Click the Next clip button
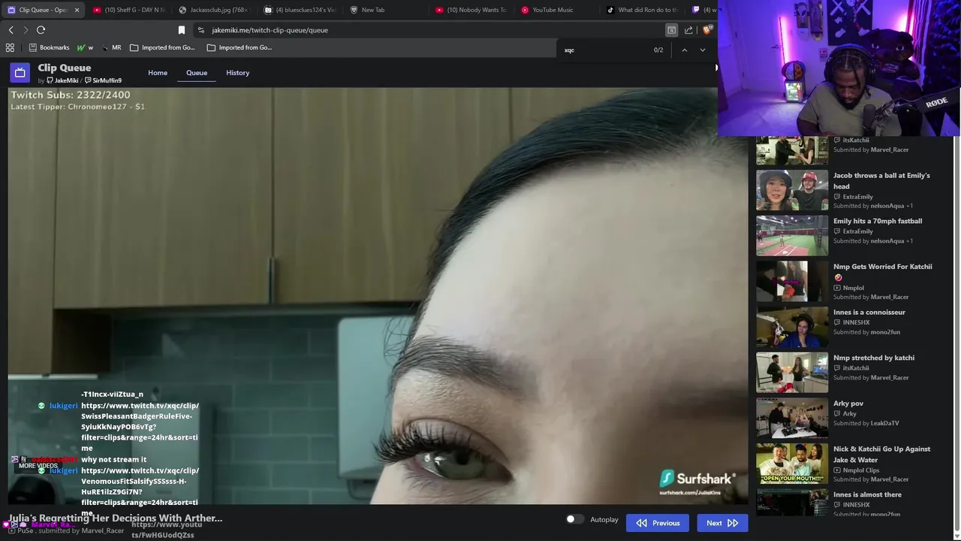 pyautogui.click(x=722, y=523)
